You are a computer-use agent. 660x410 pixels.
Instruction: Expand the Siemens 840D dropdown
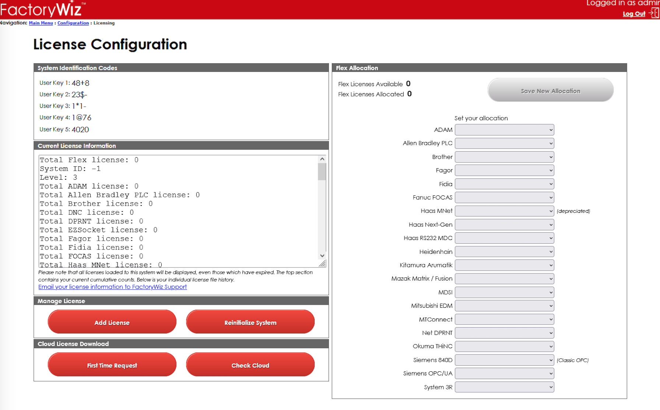point(504,360)
